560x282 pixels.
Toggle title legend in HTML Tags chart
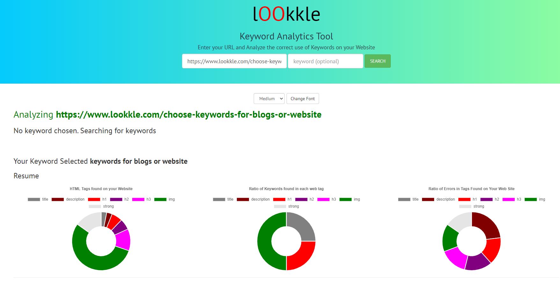point(38,199)
